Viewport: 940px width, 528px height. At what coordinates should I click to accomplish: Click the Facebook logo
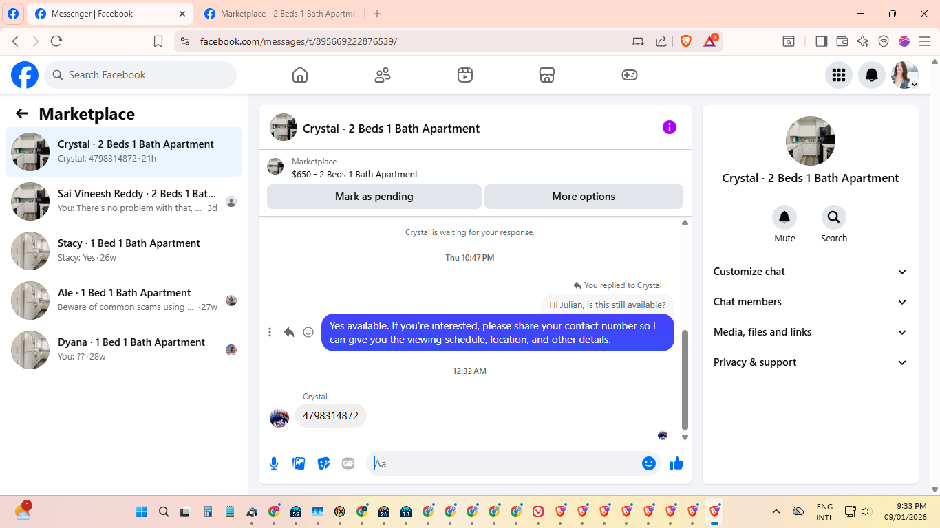(25, 75)
